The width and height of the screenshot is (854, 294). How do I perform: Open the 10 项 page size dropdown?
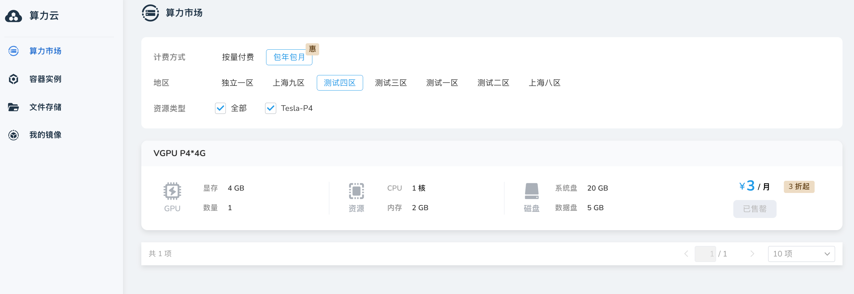801,254
